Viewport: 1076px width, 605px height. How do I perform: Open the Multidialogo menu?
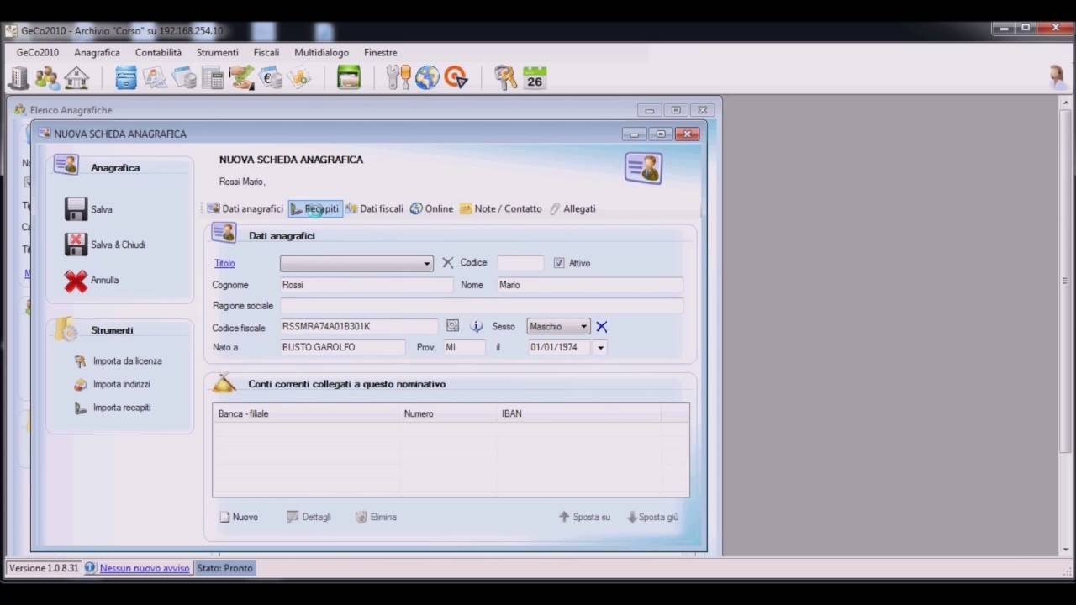(x=322, y=52)
